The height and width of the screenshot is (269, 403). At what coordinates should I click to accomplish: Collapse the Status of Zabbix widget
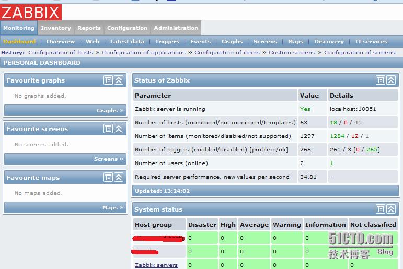(x=391, y=80)
